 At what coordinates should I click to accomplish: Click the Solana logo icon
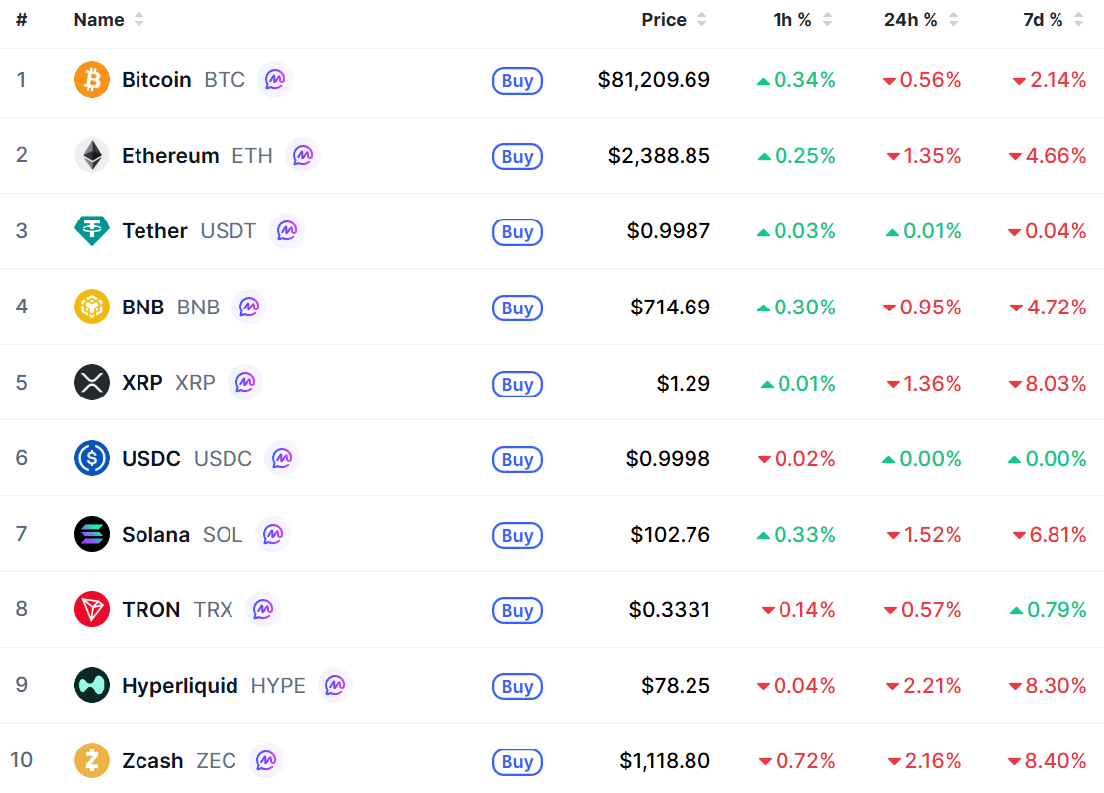click(92, 534)
